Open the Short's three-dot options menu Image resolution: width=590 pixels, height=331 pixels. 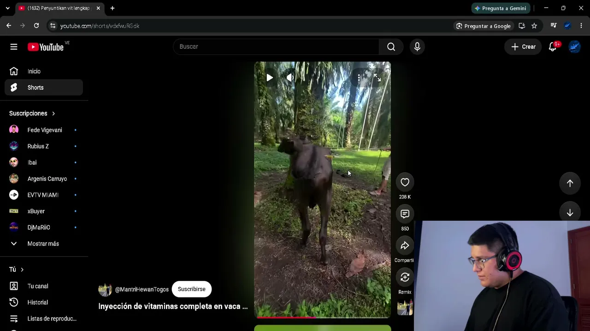(359, 78)
